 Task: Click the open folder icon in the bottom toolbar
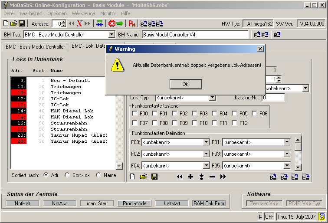click(144, 177)
